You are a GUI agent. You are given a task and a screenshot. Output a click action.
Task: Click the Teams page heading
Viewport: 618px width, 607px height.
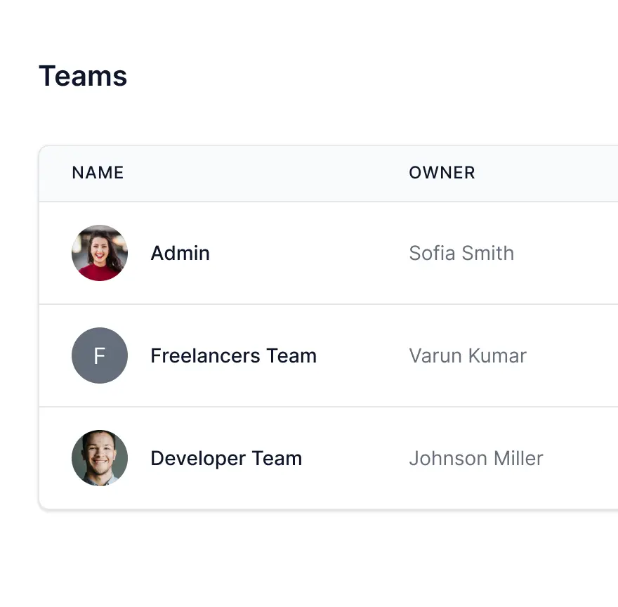(83, 75)
